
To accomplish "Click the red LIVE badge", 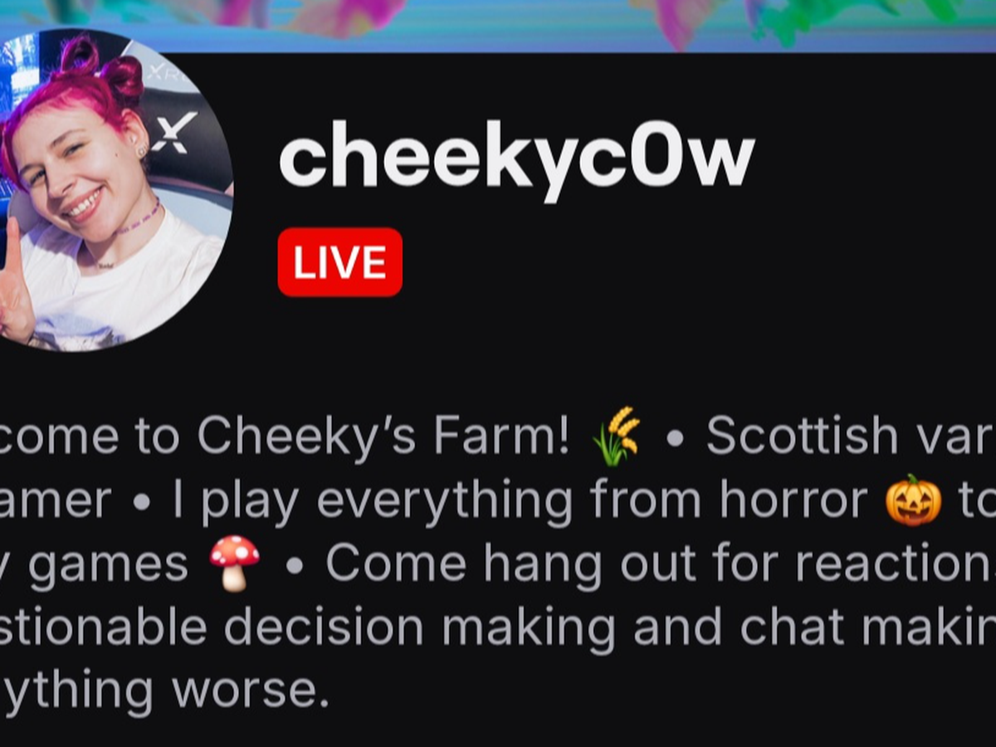I will pyautogui.click(x=339, y=262).
